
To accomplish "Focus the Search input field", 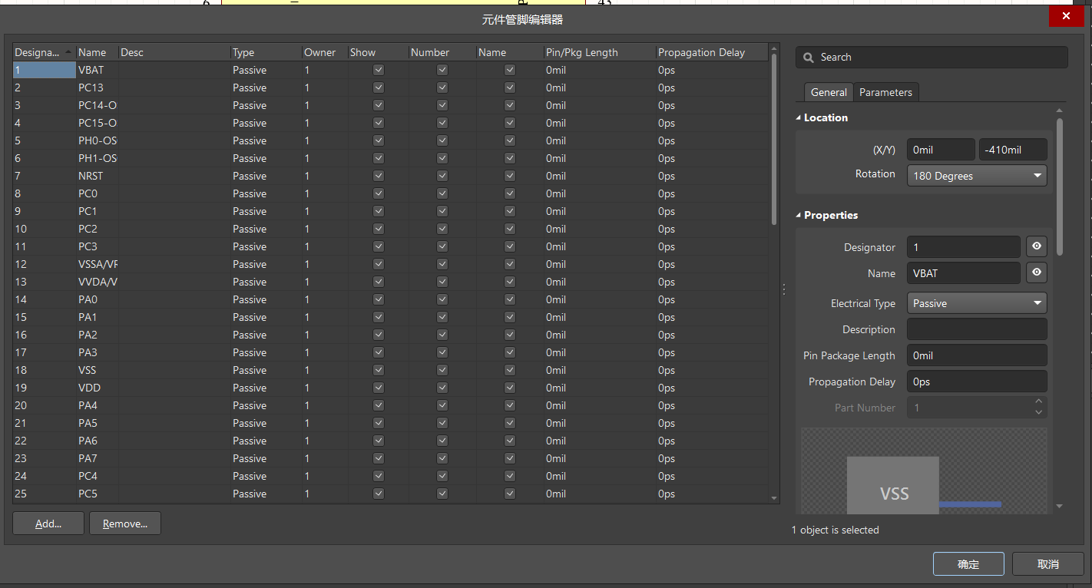I will tap(932, 58).
